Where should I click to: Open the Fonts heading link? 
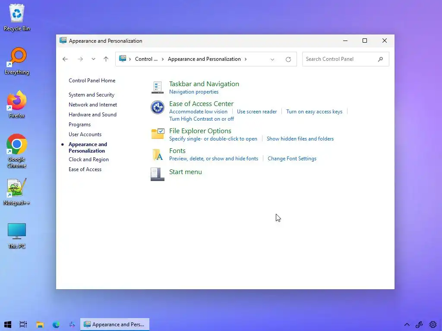click(x=177, y=150)
